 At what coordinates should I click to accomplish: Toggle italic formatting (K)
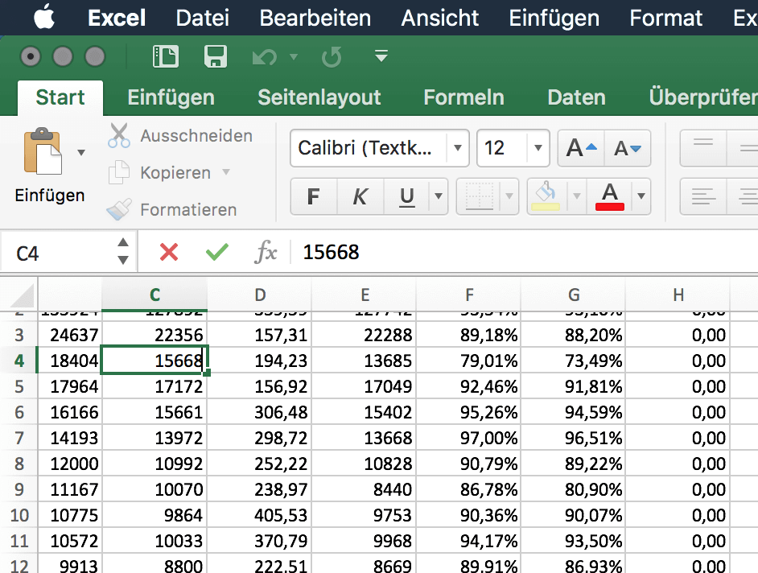360,196
